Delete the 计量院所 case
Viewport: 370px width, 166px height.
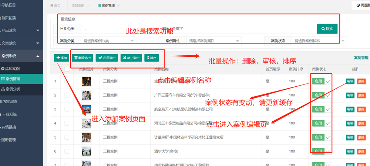tap(361, 137)
